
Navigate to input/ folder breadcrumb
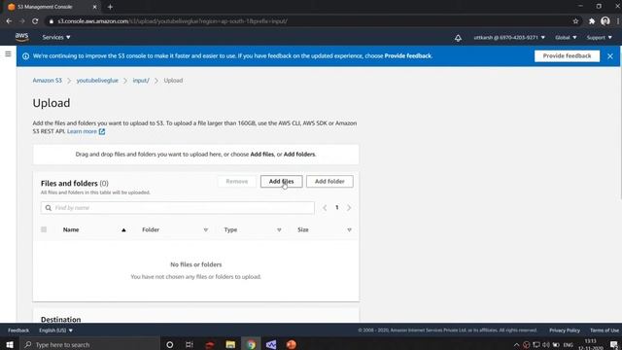141,80
